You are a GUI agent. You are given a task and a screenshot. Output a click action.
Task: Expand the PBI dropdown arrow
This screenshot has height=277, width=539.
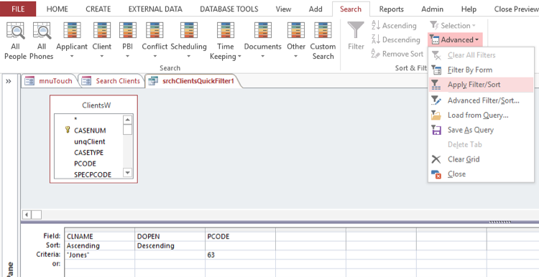(127, 56)
